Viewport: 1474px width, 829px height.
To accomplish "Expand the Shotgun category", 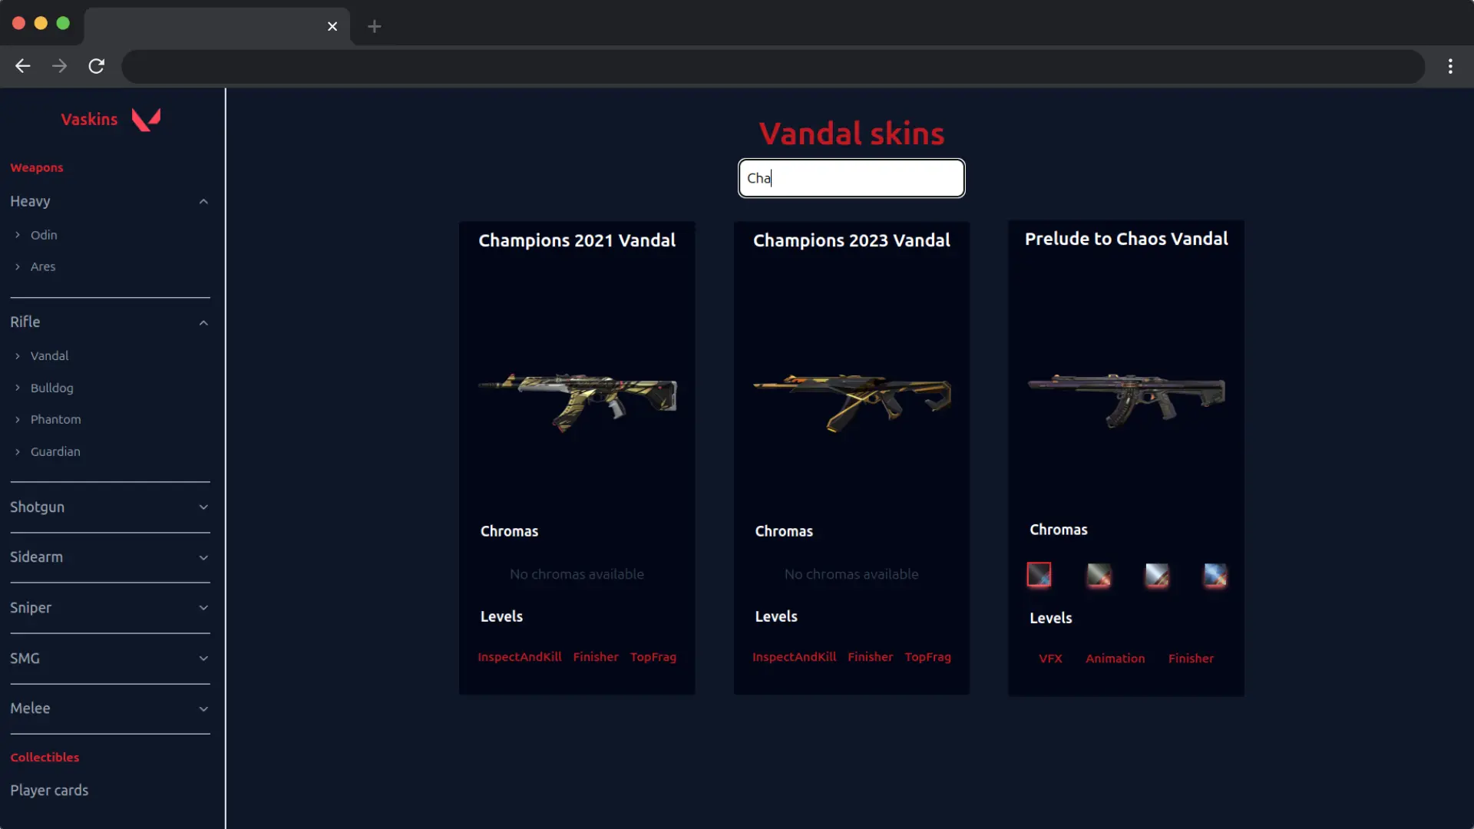I will [x=203, y=507].
